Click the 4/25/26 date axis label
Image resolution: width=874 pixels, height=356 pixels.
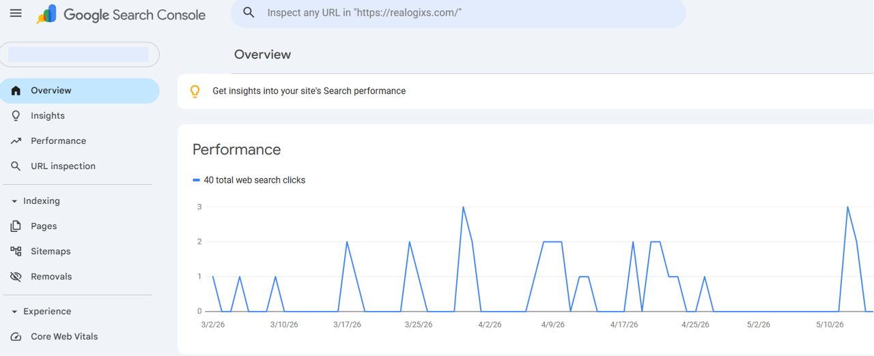coord(695,325)
